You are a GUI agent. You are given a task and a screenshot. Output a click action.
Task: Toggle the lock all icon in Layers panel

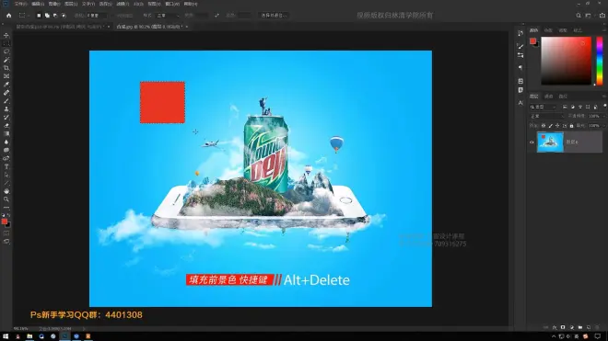pos(571,125)
